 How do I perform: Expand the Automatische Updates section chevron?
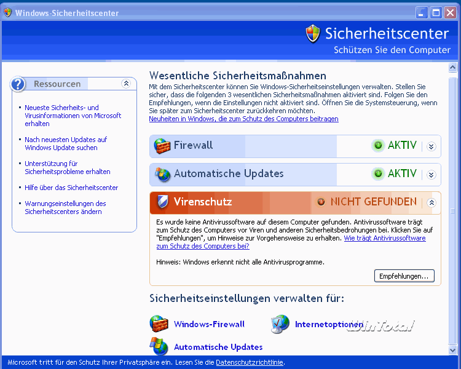point(431,175)
